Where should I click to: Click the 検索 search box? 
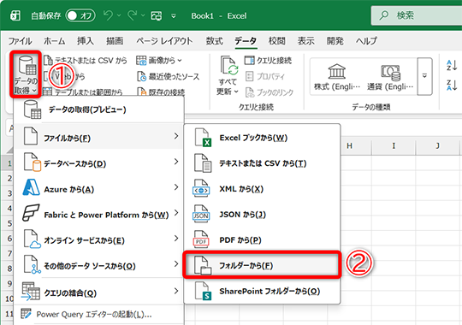[417, 15]
